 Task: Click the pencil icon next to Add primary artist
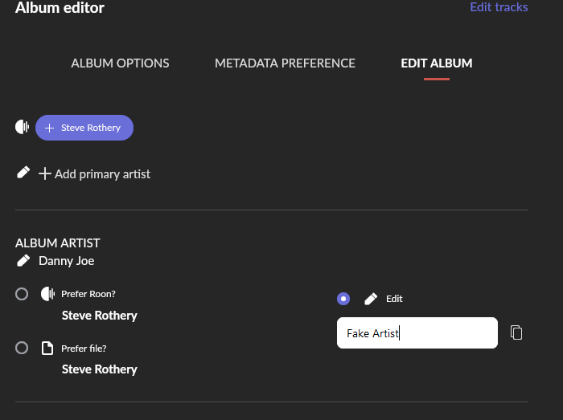pyautogui.click(x=23, y=173)
